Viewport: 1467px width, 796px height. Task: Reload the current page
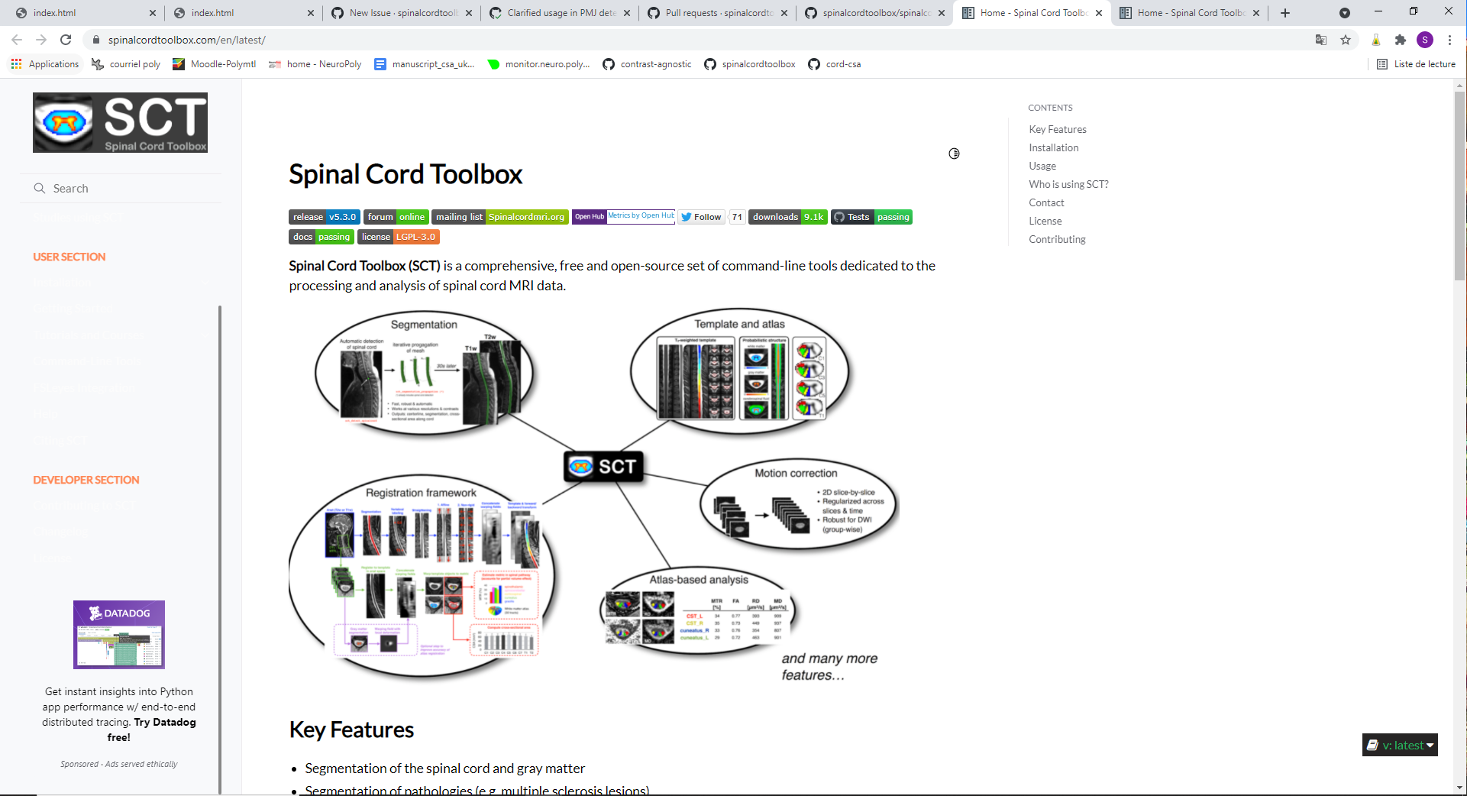(66, 40)
